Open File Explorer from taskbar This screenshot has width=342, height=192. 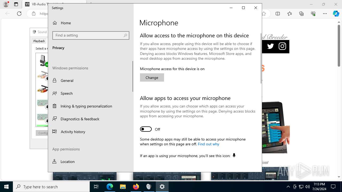pyautogui.click(x=123, y=187)
